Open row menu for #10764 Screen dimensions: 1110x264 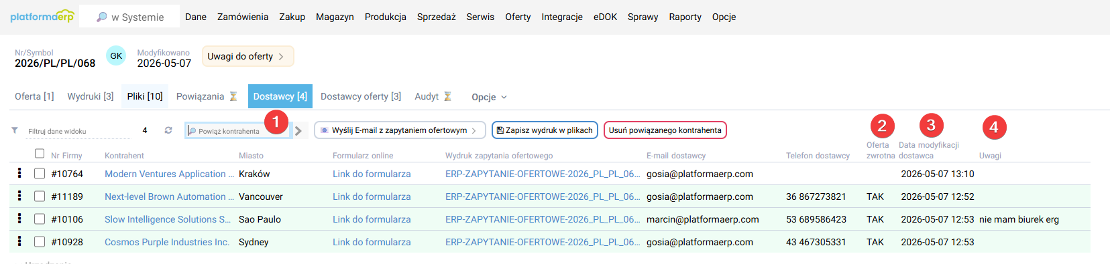click(19, 173)
